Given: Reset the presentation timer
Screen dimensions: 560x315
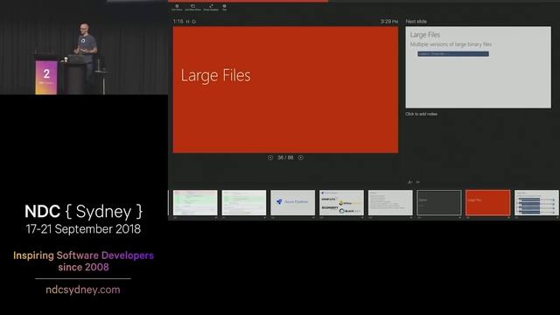Looking at the screenshot, I should (194, 22).
